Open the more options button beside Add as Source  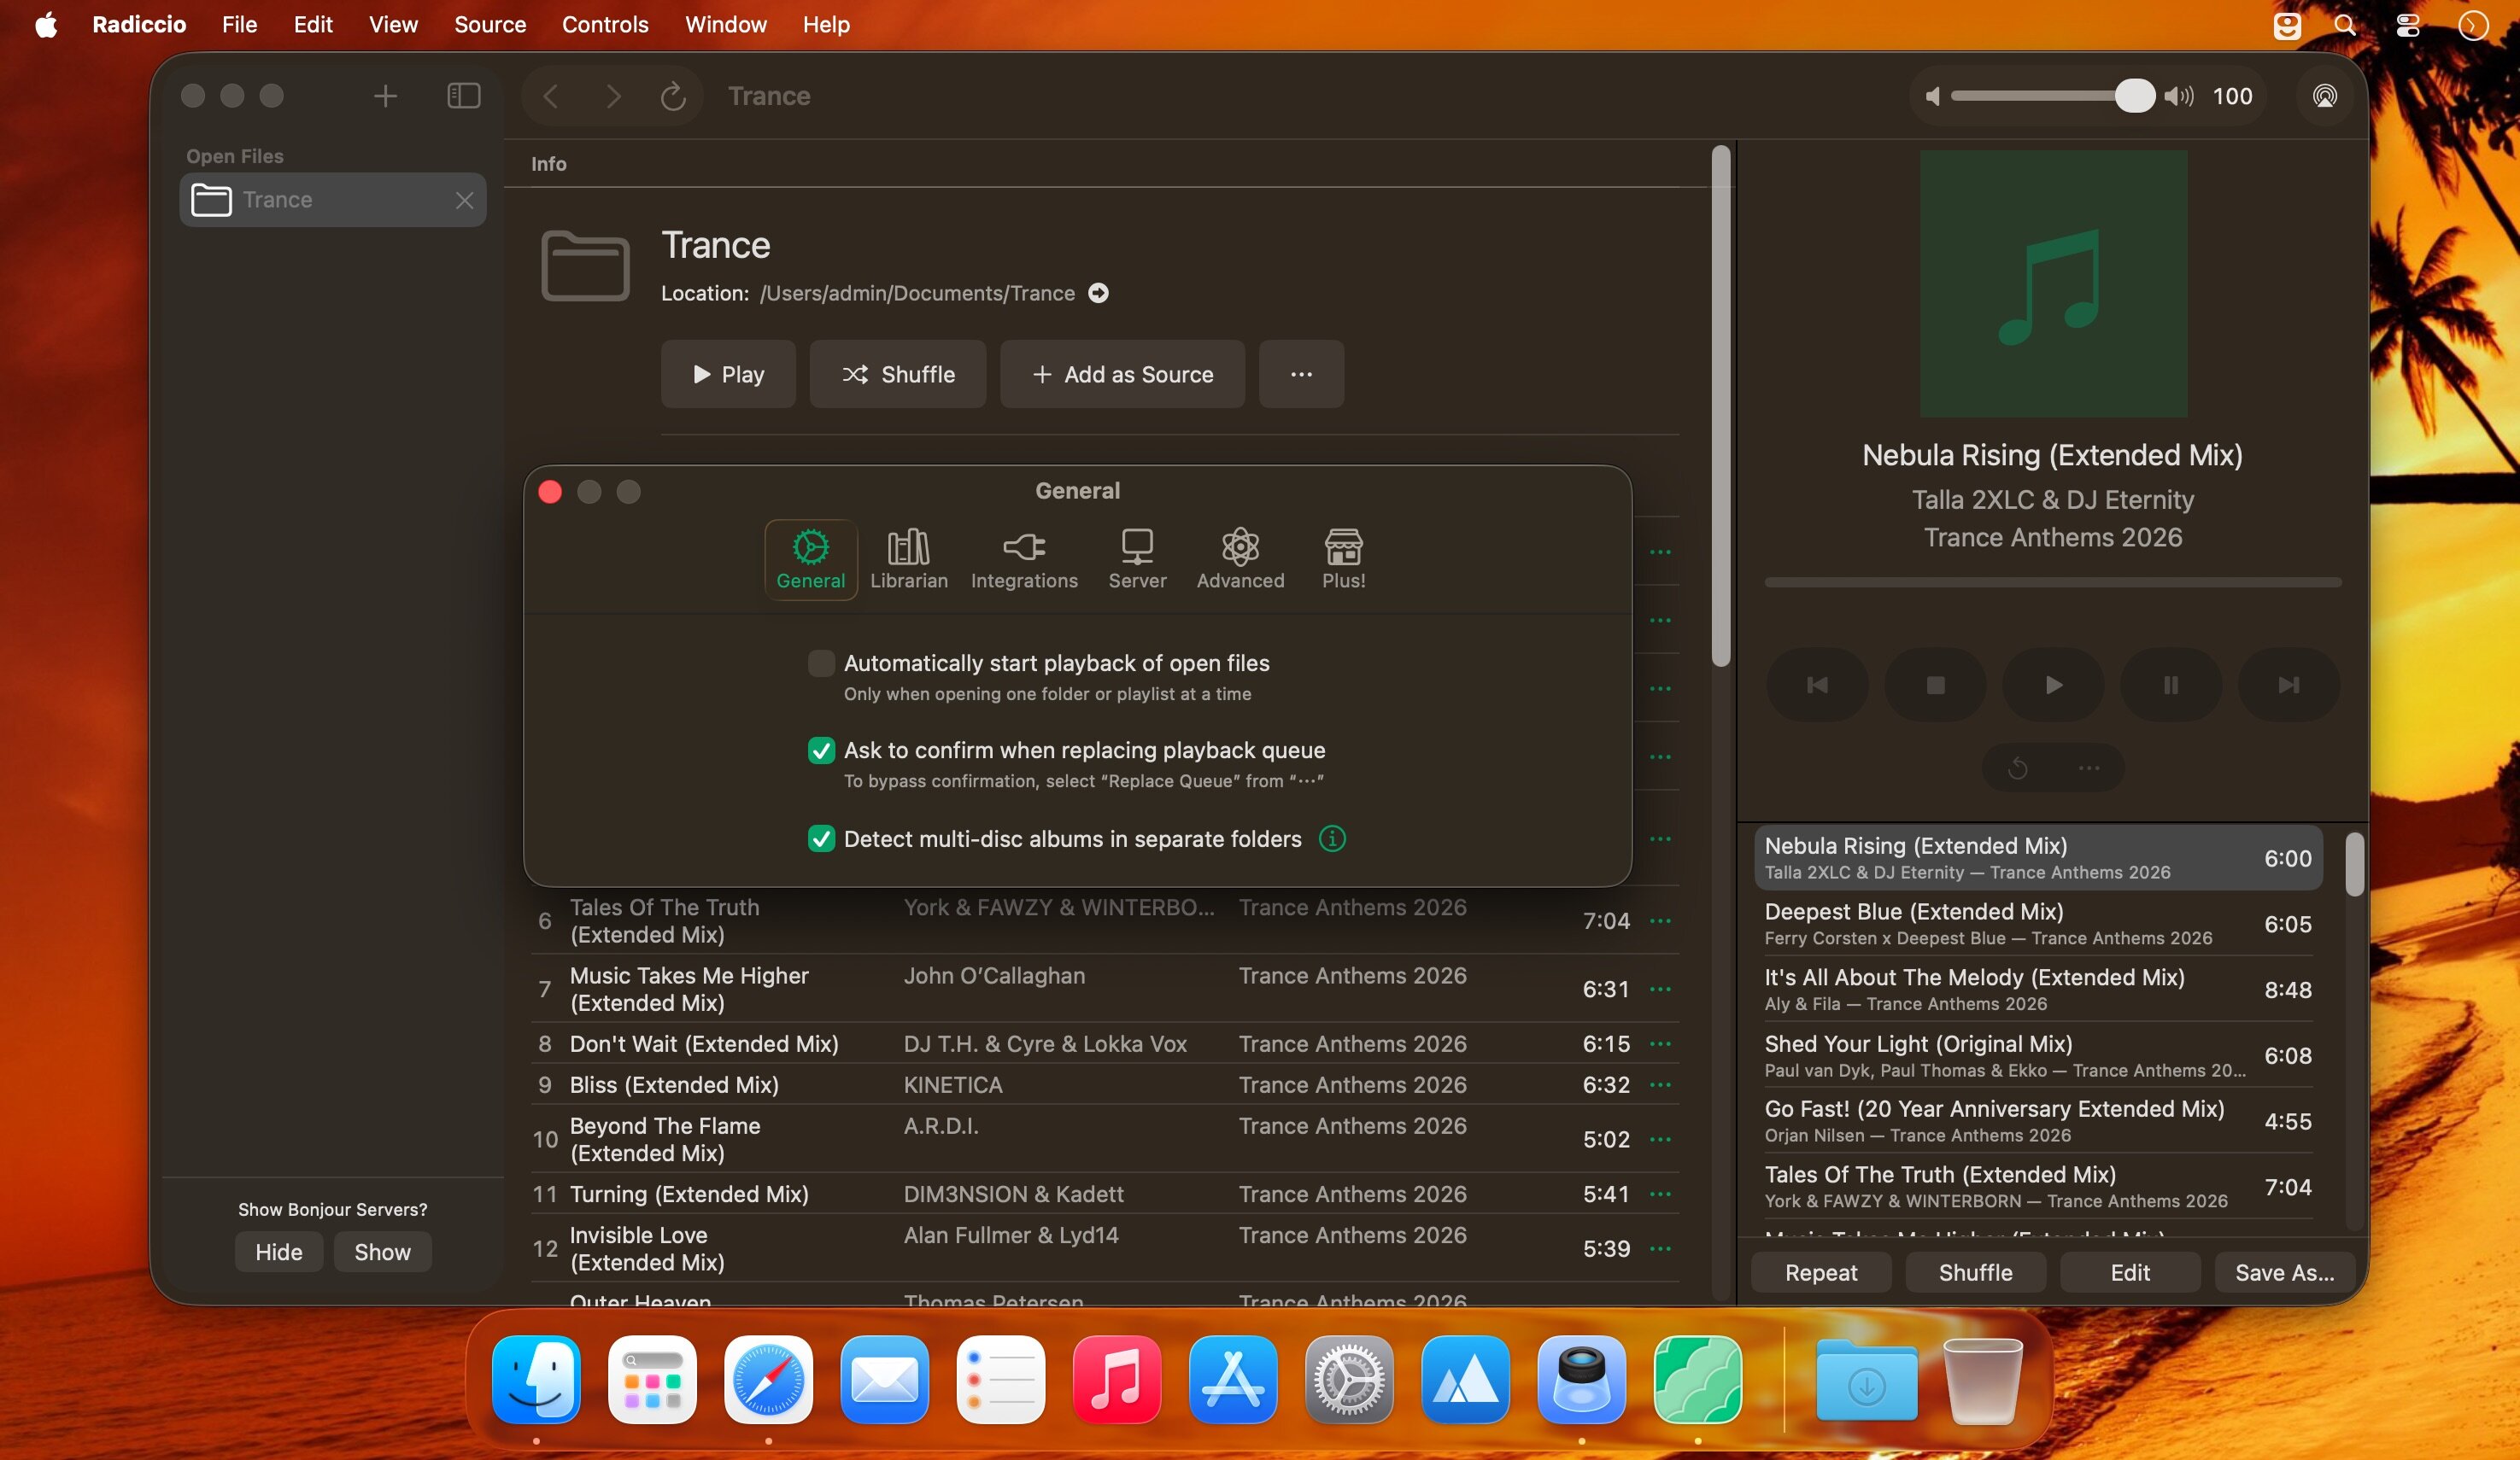point(1301,374)
